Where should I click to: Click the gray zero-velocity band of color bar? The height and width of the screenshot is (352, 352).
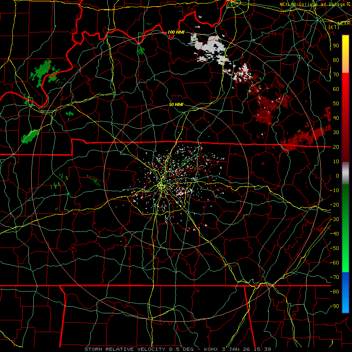point(345,173)
